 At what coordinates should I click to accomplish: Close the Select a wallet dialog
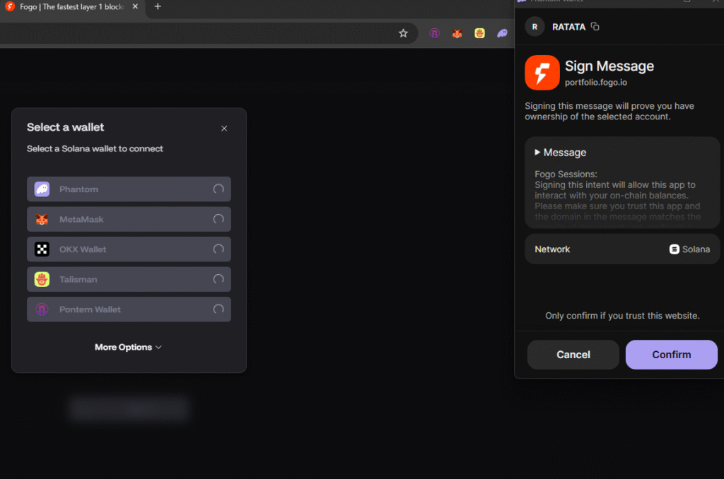224,129
